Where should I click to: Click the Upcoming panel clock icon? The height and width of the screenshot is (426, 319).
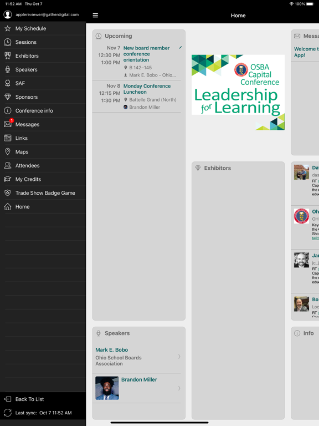(99, 36)
